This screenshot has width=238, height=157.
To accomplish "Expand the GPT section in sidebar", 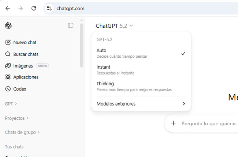I will tap(11, 104).
